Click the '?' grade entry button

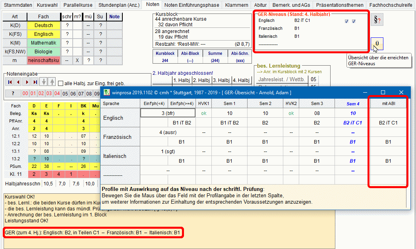click(x=13, y=94)
